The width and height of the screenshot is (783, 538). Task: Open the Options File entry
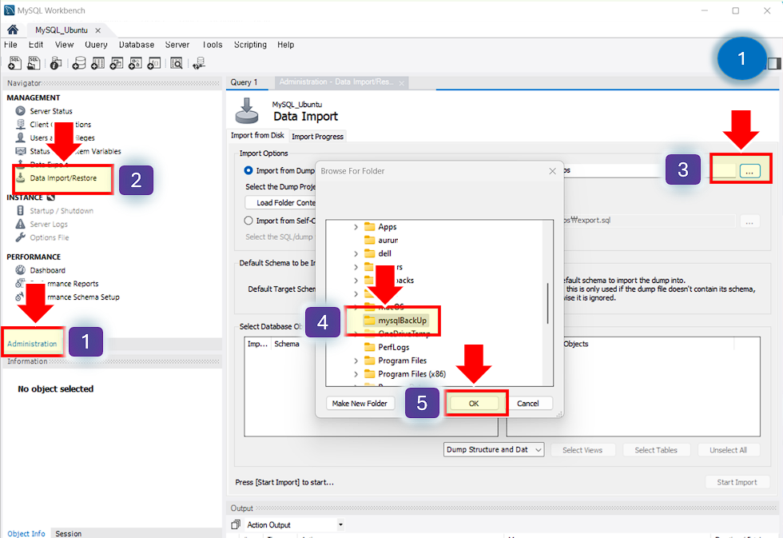(49, 237)
